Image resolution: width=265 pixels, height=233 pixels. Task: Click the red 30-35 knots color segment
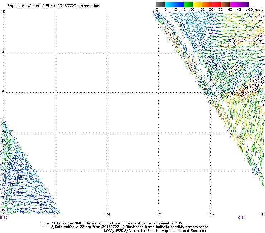pos(216,4)
